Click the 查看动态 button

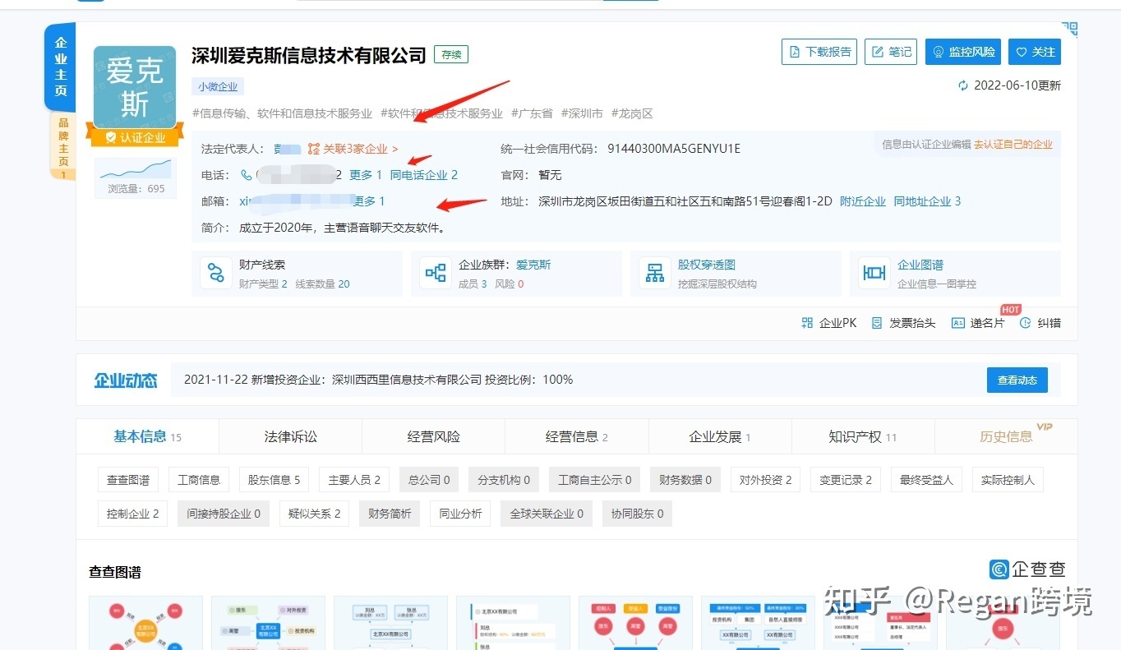point(1017,380)
